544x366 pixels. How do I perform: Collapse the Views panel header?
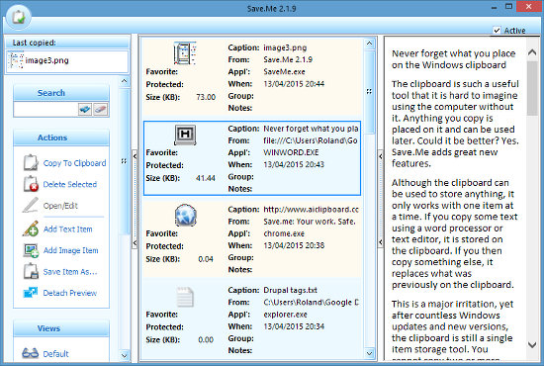point(61,328)
